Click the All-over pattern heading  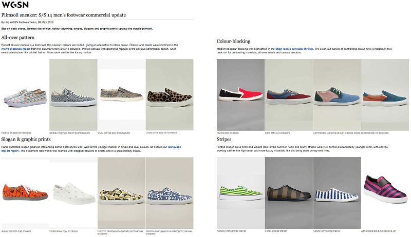[18, 37]
